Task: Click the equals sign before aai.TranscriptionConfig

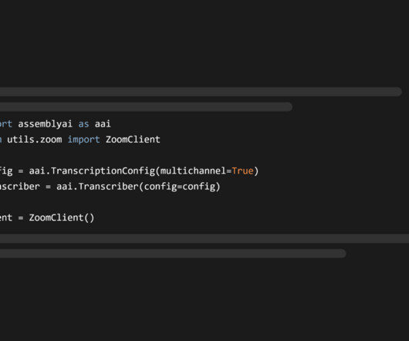Action: coord(21,171)
